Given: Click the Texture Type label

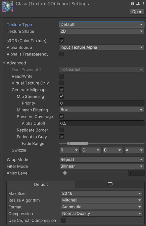Looking at the screenshot, I should 19,25.
